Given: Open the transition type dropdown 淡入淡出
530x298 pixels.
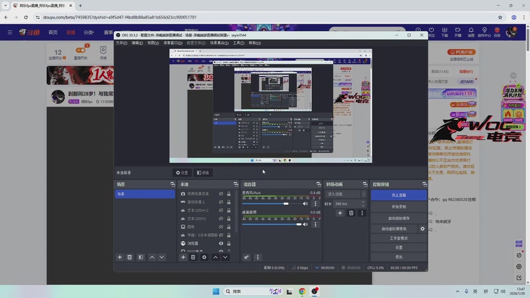Looking at the screenshot, I should pos(346,194).
